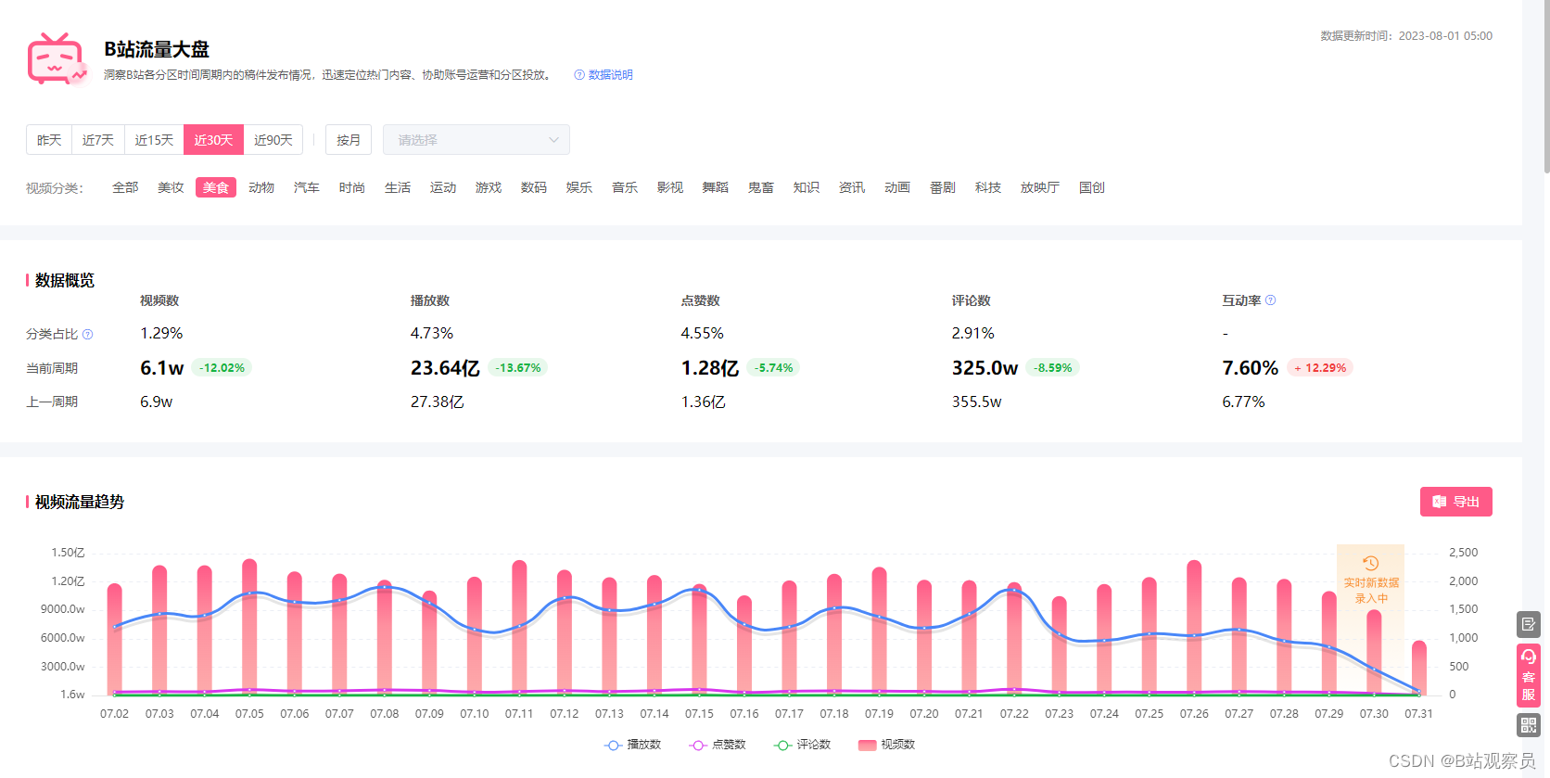Click the 1.28亿 likes value

[710, 368]
